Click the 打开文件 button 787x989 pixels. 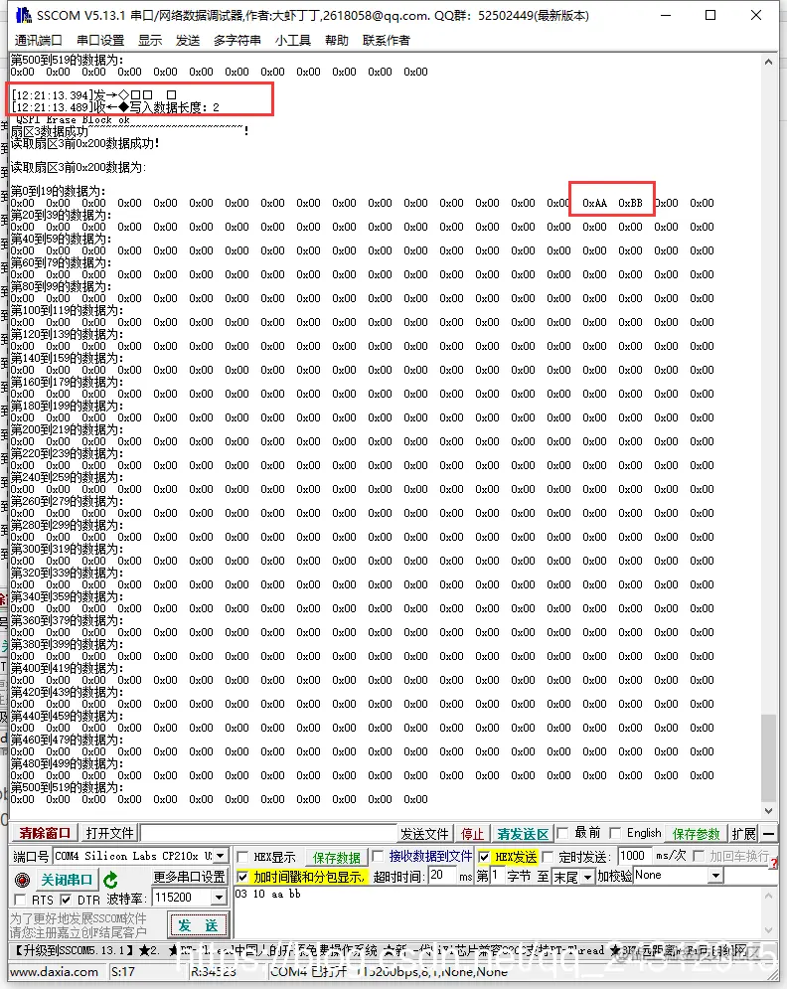pyautogui.click(x=109, y=833)
